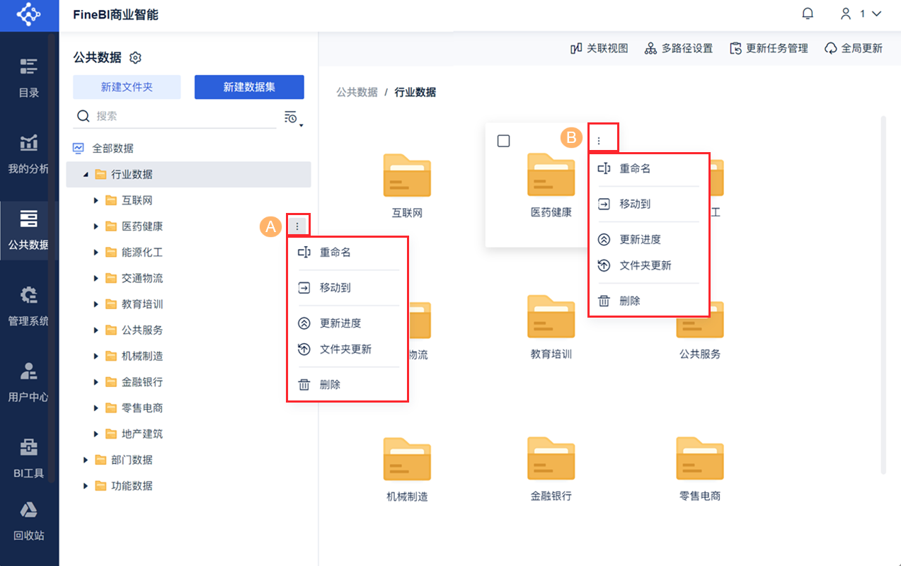This screenshot has width=901, height=566.
Task: Expand the 医药健康 tree node
Action: [x=96, y=226]
